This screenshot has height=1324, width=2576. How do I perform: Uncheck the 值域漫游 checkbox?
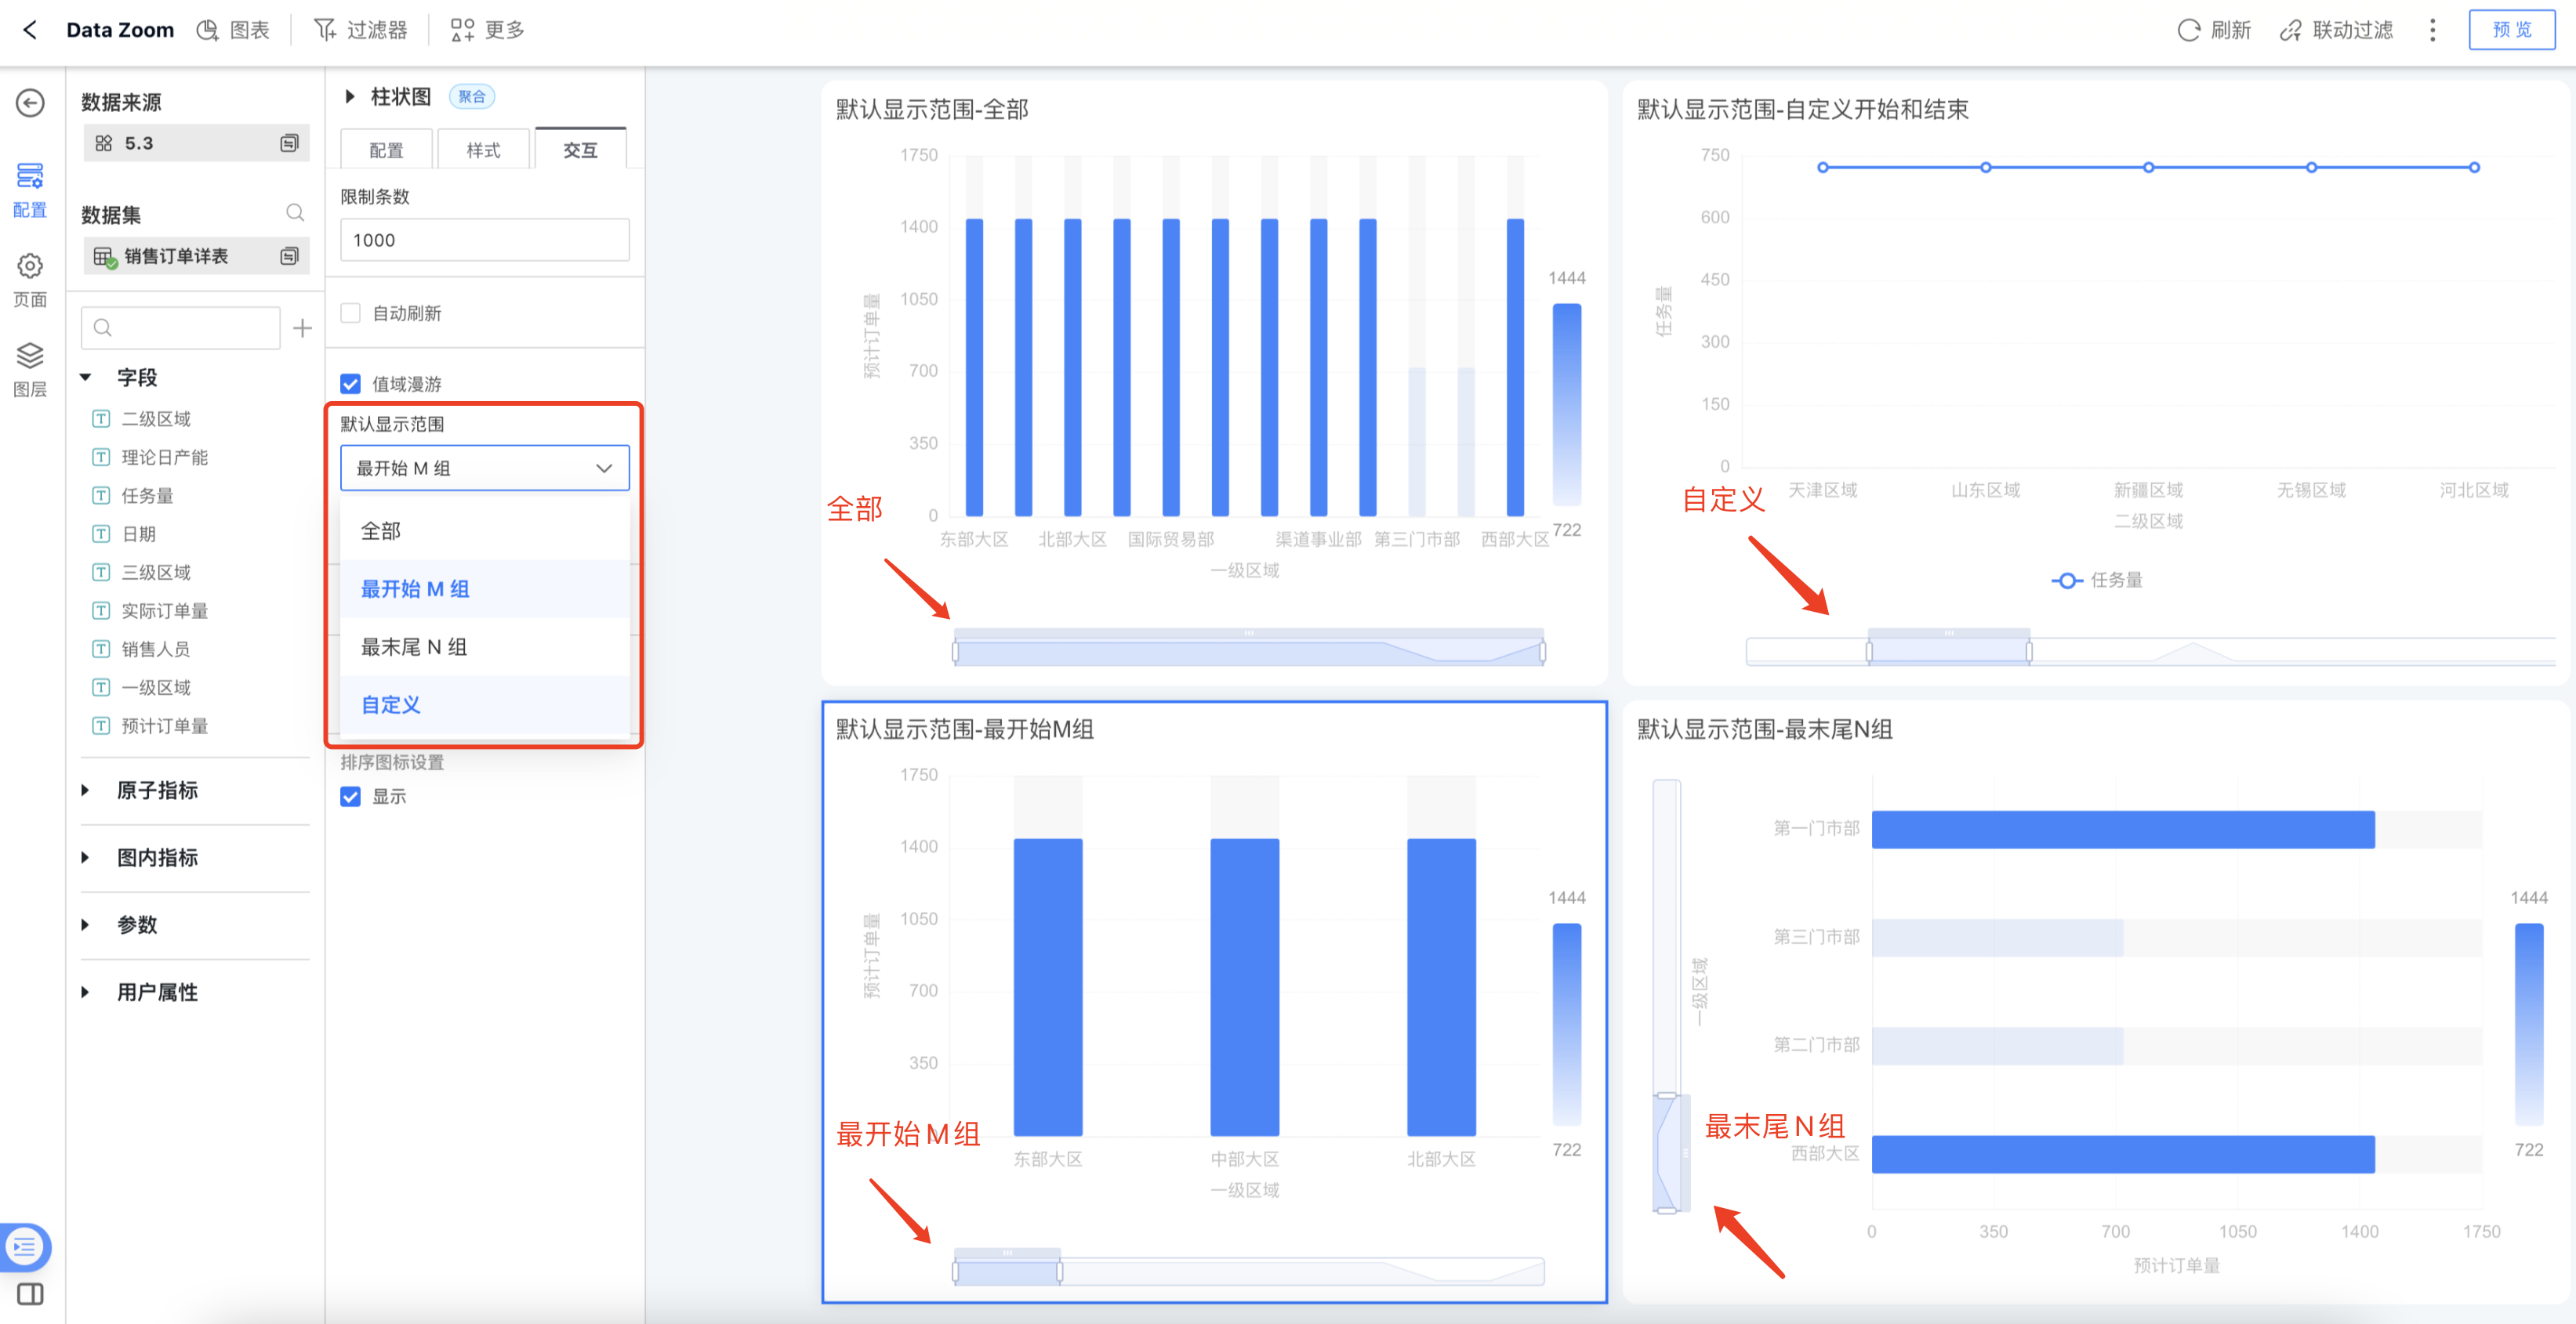coord(350,384)
